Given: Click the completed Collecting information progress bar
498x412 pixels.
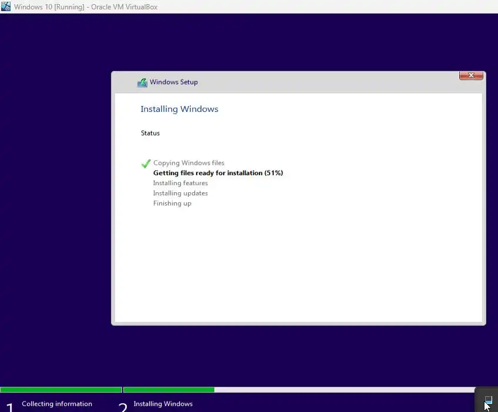Looking at the screenshot, I should (61, 390).
